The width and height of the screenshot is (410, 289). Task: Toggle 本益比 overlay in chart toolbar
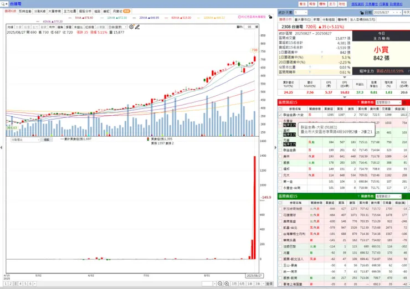click(78, 27)
